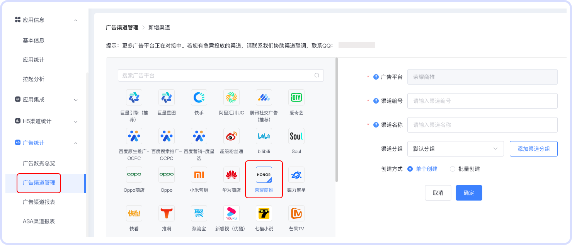Choose the 聚流宝 platform icon
This screenshot has height=245, width=572.
click(x=199, y=213)
